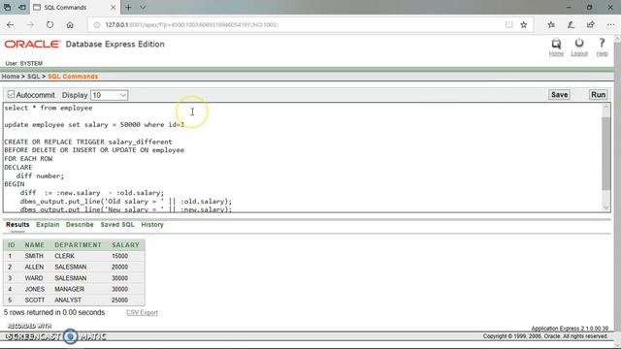
Task: Click site information icon in address bar
Action: [x=97, y=24]
